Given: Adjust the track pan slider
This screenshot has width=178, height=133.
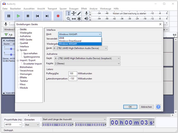Looking at the screenshot, I should point(11,55).
